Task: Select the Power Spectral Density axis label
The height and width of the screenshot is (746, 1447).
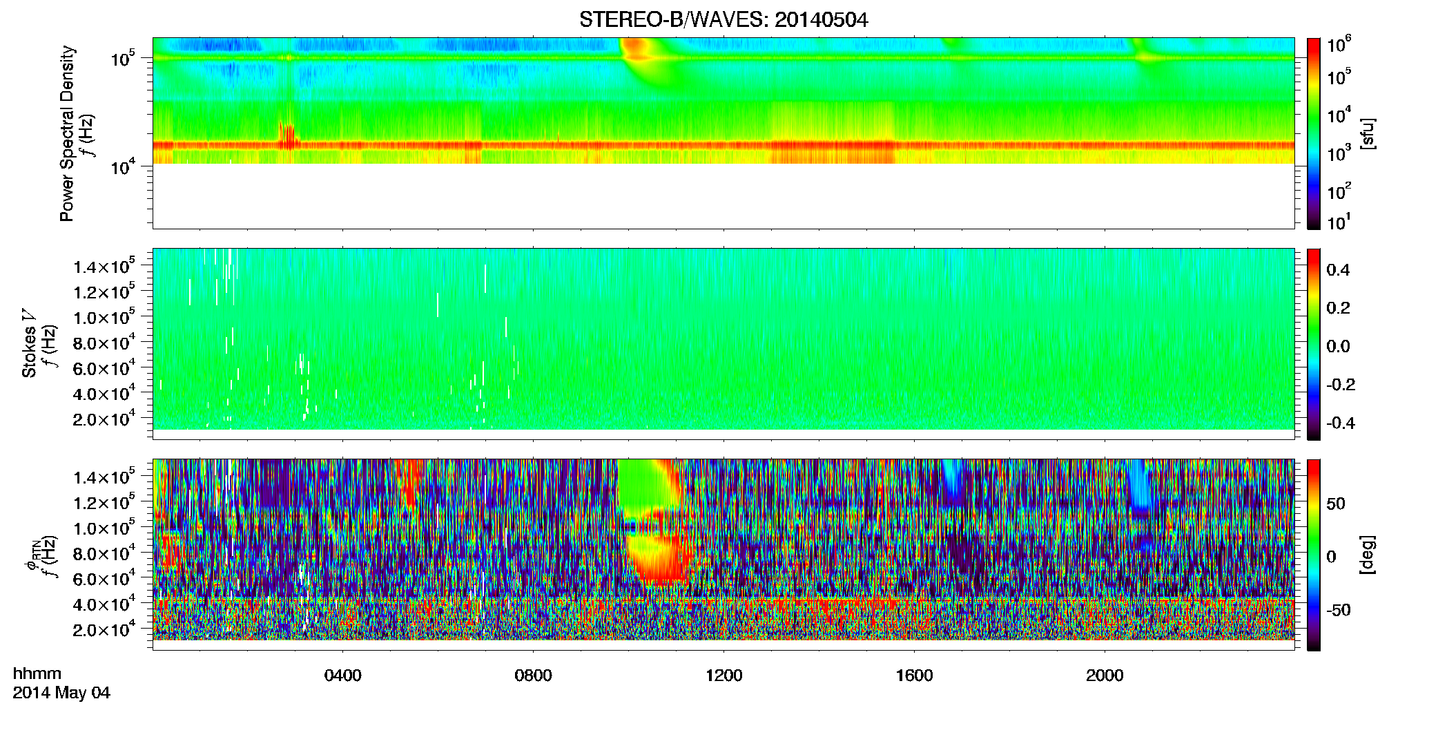Action: click(67, 133)
